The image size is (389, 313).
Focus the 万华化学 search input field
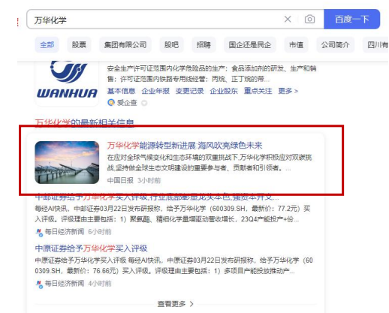tap(155, 20)
